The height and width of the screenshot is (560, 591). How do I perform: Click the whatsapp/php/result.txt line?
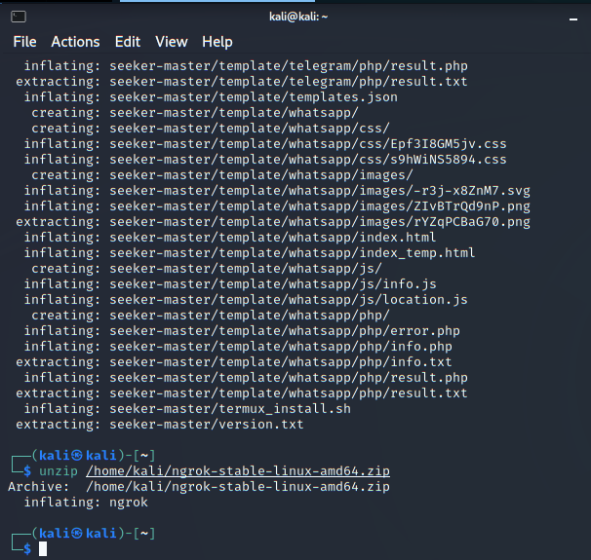[x=242, y=392]
